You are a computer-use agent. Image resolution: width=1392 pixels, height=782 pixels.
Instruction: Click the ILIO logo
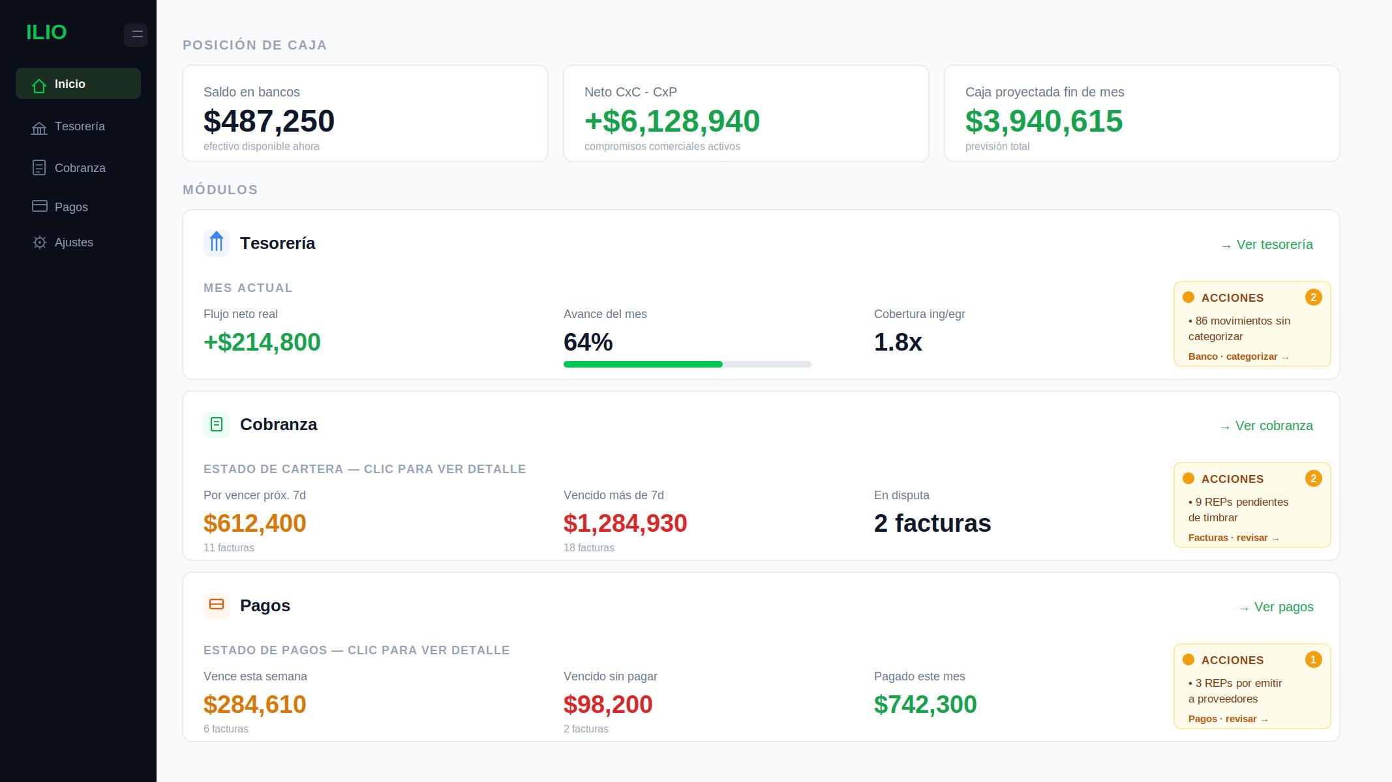pyautogui.click(x=46, y=32)
